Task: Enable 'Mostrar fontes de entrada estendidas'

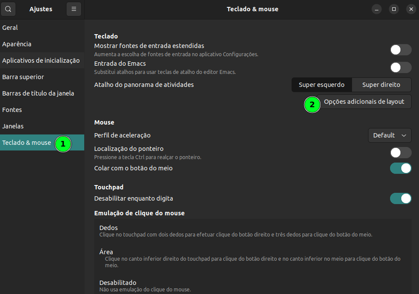Action: click(400, 50)
